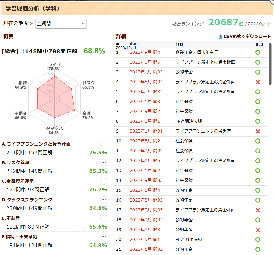Open question link 2023年5月 問34
The image size is (274, 255).
click(146, 82)
